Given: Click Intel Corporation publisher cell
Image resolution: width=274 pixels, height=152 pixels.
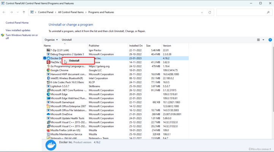Looking at the screenshot, I should point(98,78).
